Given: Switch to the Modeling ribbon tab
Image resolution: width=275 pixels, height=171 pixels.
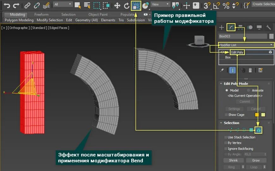Looking at the screenshot, I should [17, 14].
